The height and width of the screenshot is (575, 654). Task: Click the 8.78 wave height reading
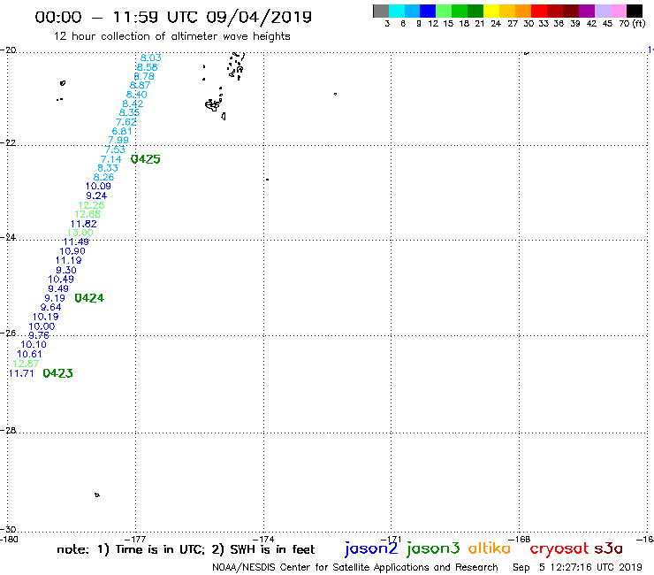pos(144,76)
